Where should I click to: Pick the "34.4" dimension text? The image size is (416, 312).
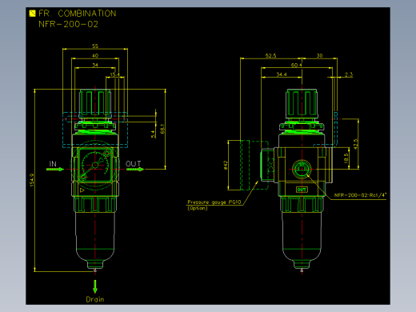tap(282, 74)
